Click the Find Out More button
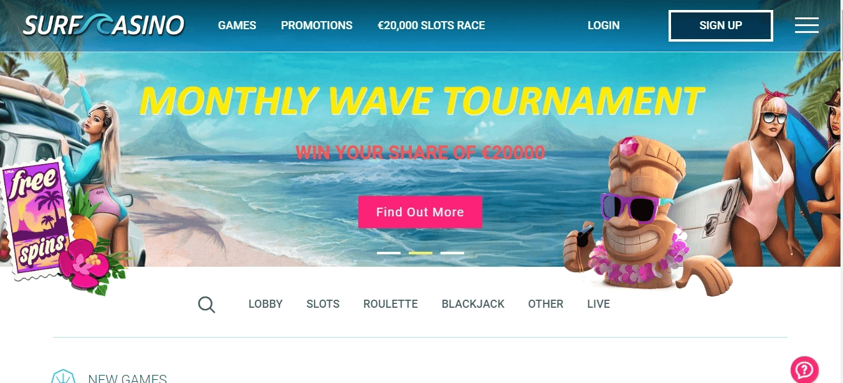 (x=420, y=212)
